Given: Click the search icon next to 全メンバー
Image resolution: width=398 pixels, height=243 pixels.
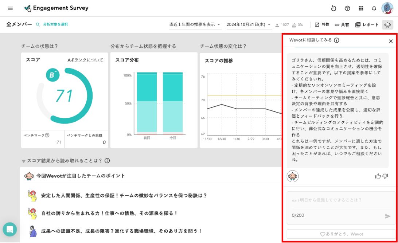Looking at the screenshot, I should pos(37,24).
